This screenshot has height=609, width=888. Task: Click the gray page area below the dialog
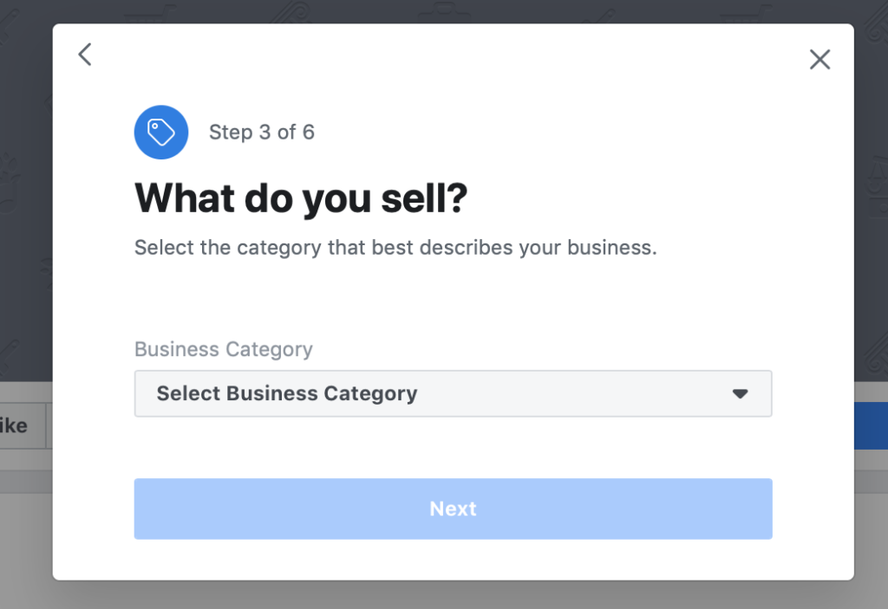(434, 596)
